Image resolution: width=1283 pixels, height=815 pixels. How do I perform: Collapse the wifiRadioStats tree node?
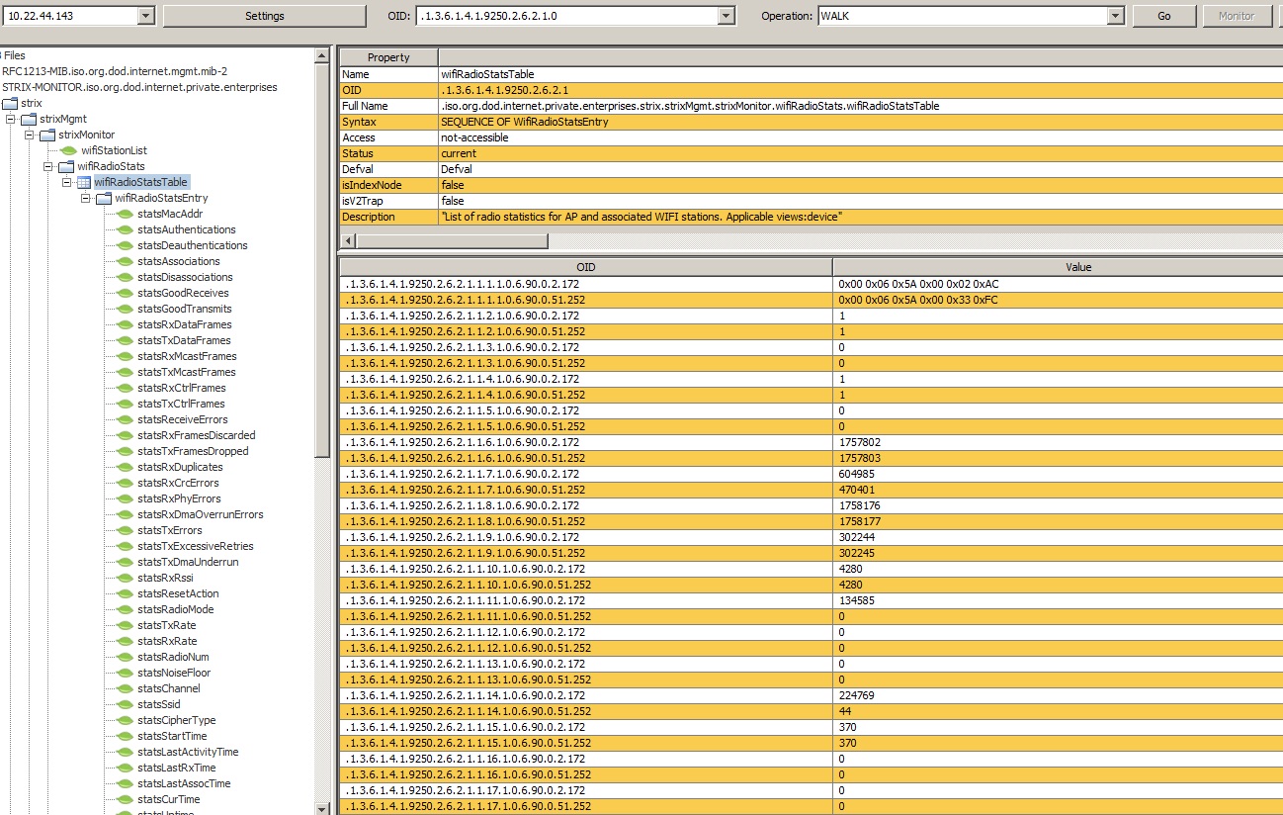pos(48,166)
